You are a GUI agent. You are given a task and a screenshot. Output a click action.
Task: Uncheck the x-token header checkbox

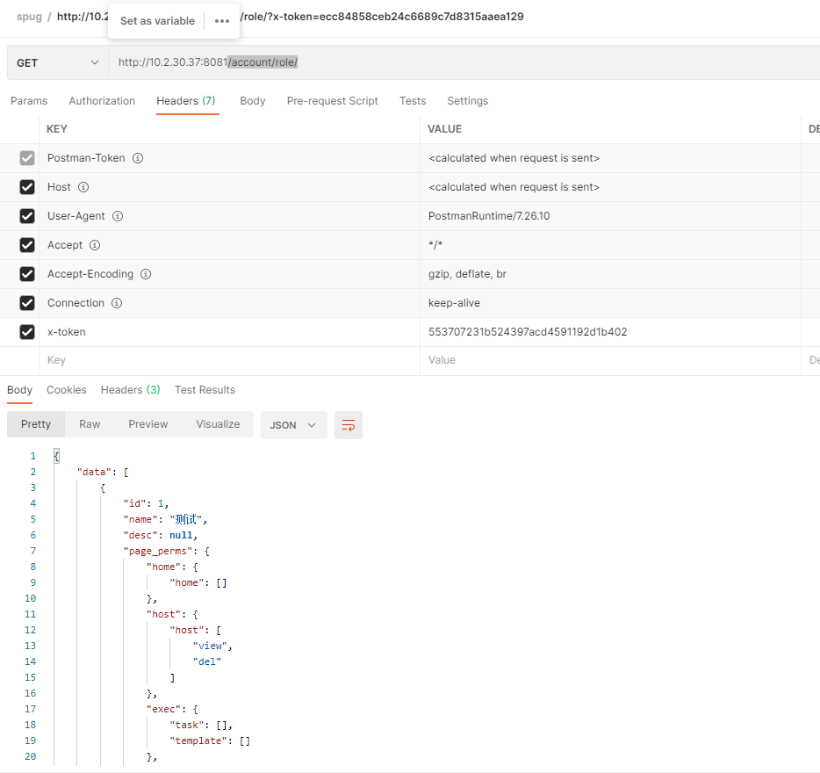(26, 332)
